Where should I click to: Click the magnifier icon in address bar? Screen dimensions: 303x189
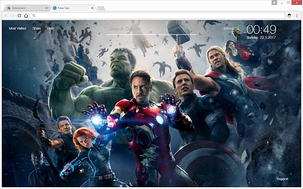(x=34, y=16)
